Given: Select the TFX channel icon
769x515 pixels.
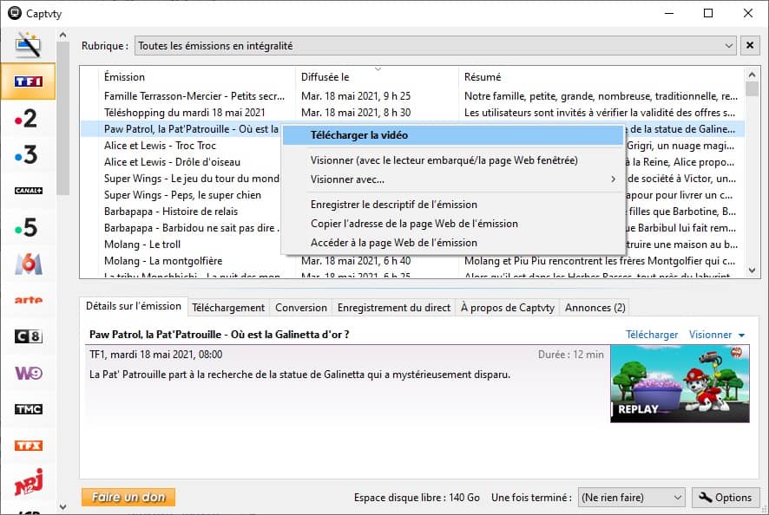Looking at the screenshot, I should (28, 446).
